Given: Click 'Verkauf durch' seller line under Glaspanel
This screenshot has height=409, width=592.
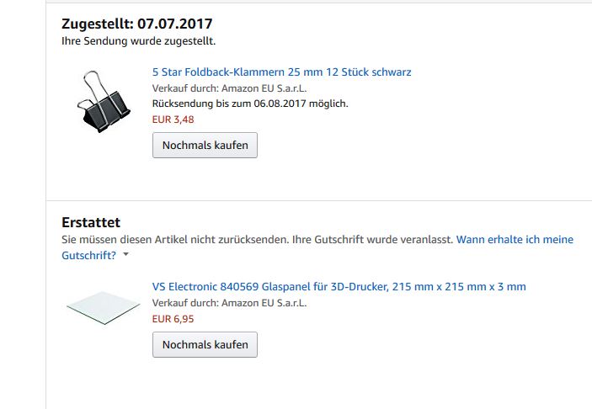Looking at the screenshot, I should click(229, 303).
